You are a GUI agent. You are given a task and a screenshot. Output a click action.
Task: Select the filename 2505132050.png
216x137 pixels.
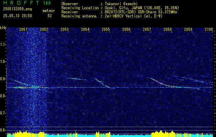click(18, 9)
